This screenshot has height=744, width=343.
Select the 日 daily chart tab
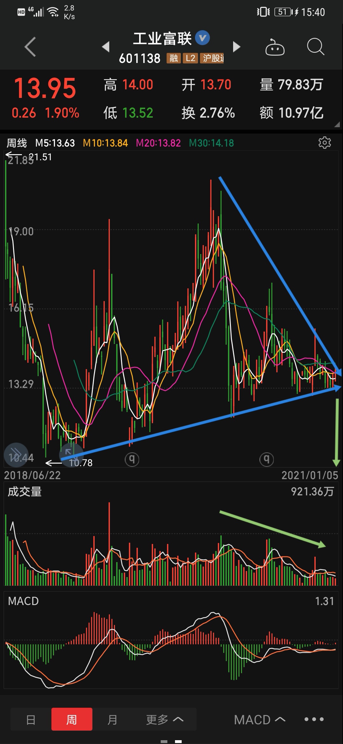click(x=31, y=720)
